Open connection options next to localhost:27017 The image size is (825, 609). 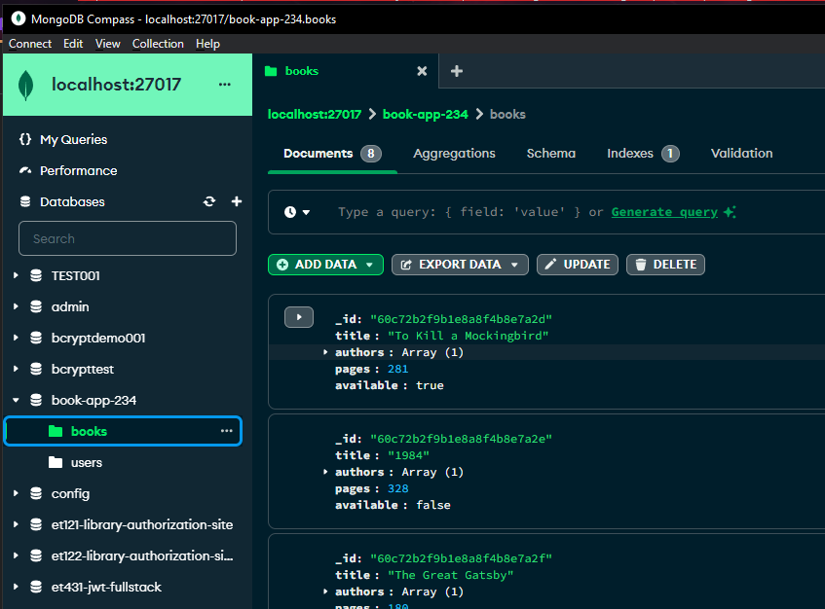(225, 85)
